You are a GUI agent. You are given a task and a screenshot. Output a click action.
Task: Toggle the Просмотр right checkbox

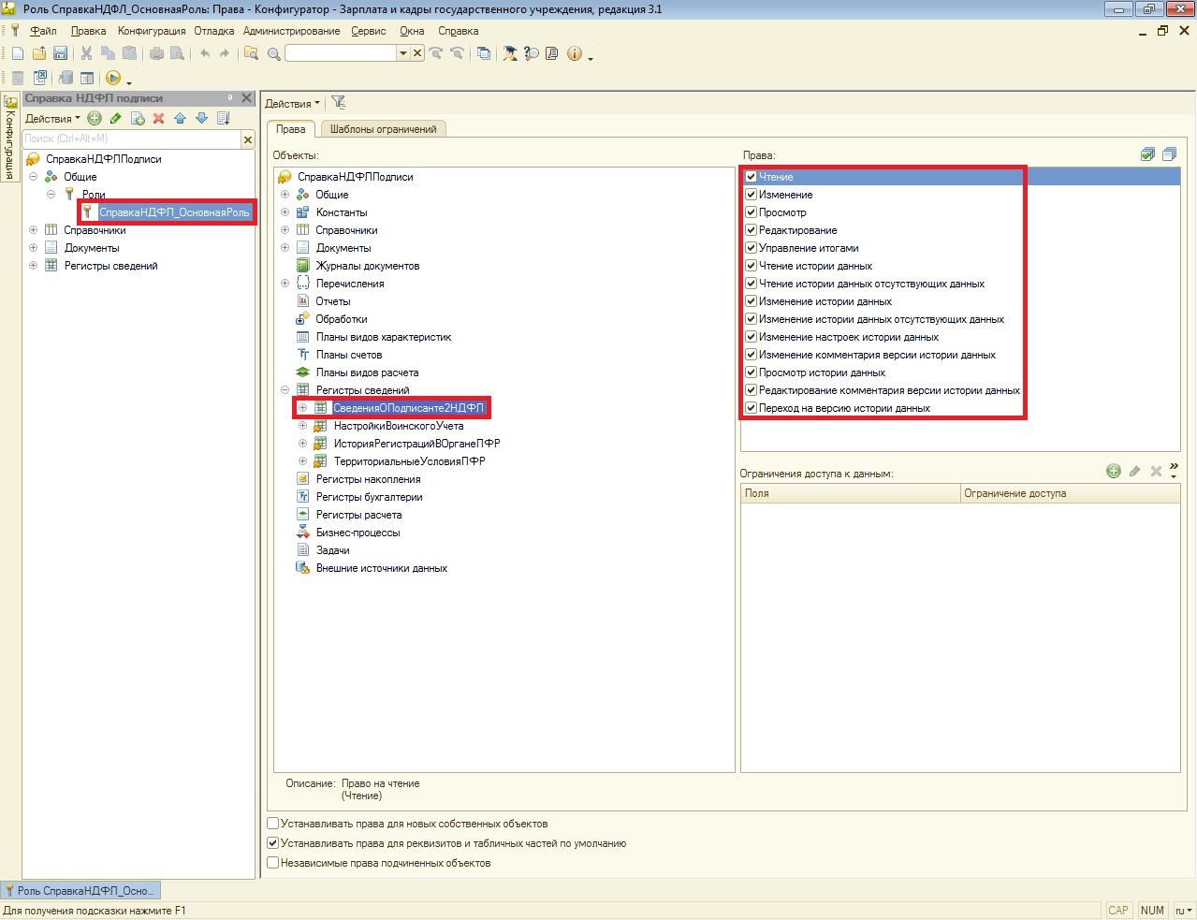coord(751,212)
